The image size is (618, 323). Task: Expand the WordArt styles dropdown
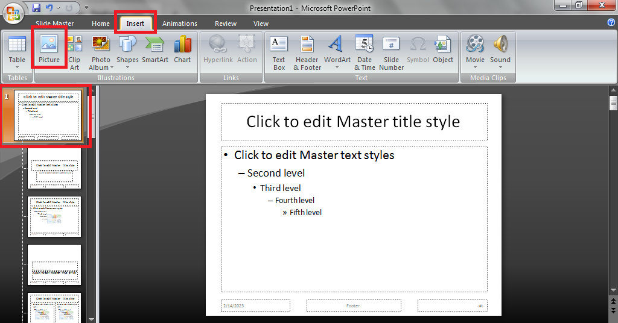pyautogui.click(x=337, y=67)
